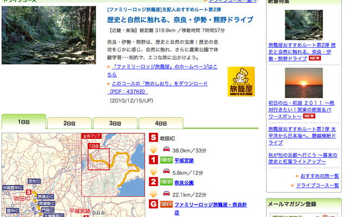
Task: Switch to the 2日目 tab
Action: coord(69,123)
